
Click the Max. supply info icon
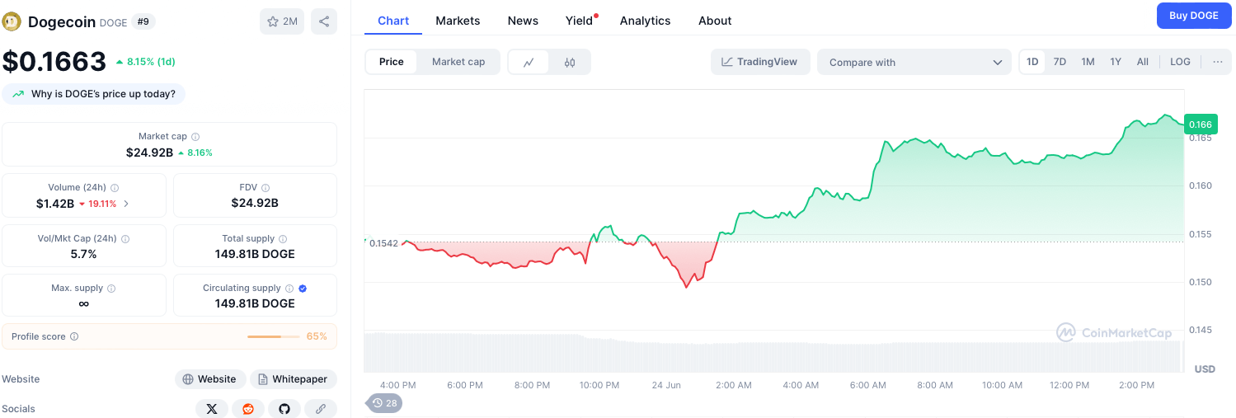coord(111,289)
